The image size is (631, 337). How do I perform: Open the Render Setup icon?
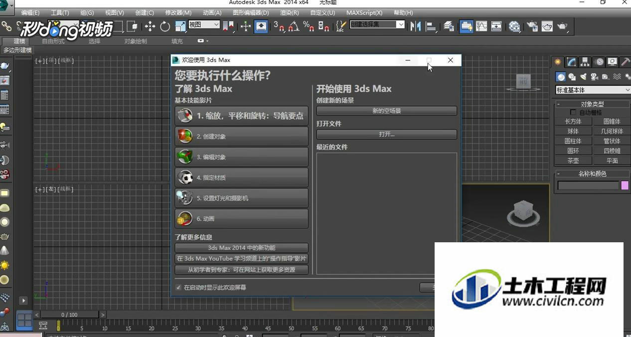(532, 26)
